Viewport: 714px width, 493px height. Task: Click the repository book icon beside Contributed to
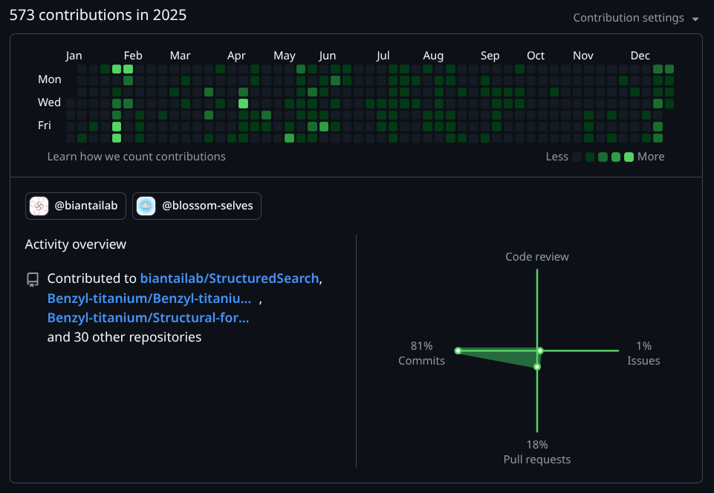[x=32, y=278]
